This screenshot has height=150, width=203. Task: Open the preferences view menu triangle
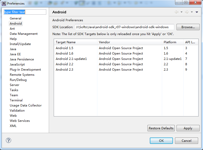point(197,12)
